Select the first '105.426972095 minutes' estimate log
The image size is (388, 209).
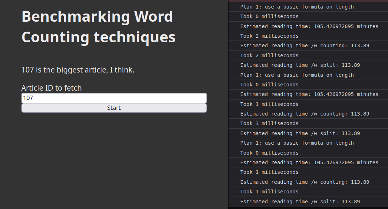click(309, 26)
